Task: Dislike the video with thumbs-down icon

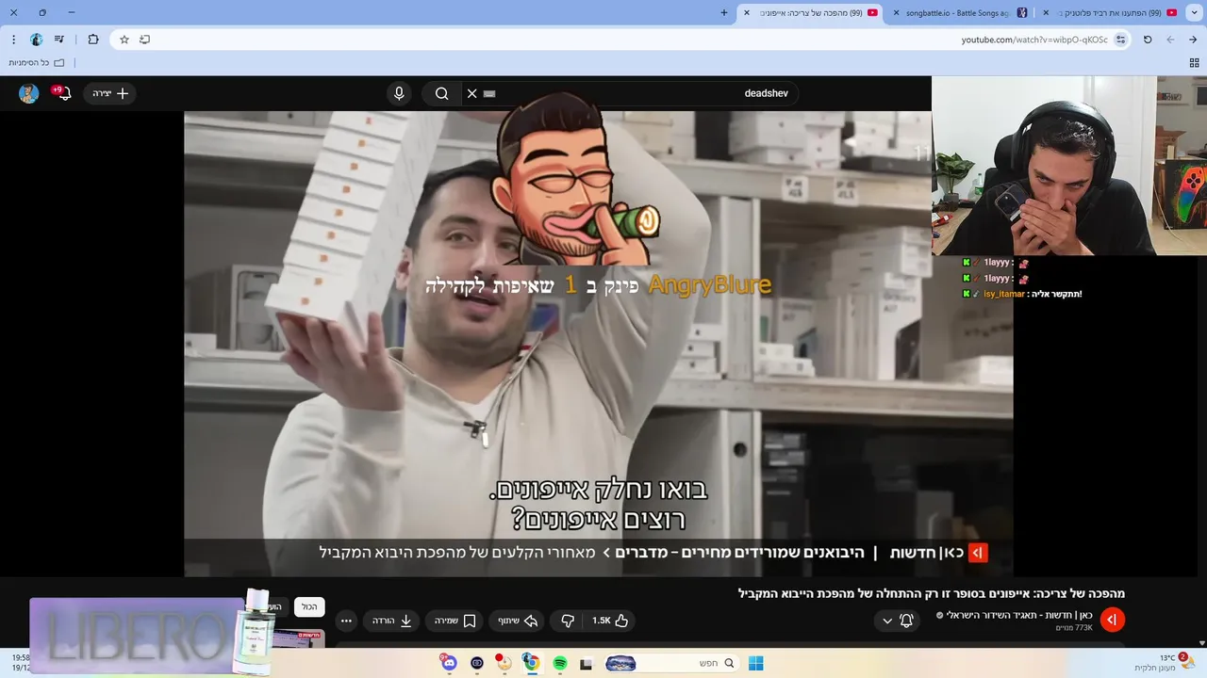Action: point(568,621)
